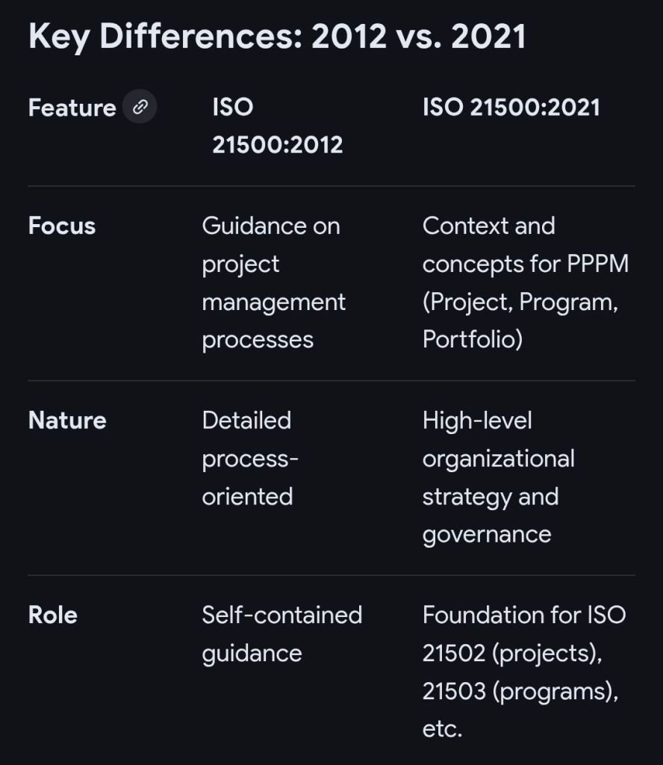Click the "Detailed process-oriented" cell
The height and width of the screenshot is (765, 663).
[x=249, y=458]
